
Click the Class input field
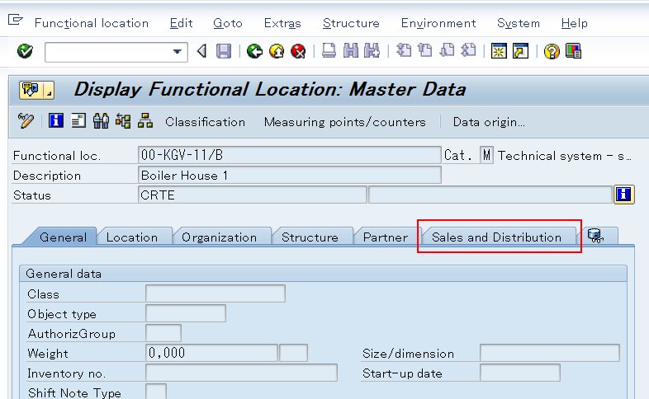click(216, 293)
